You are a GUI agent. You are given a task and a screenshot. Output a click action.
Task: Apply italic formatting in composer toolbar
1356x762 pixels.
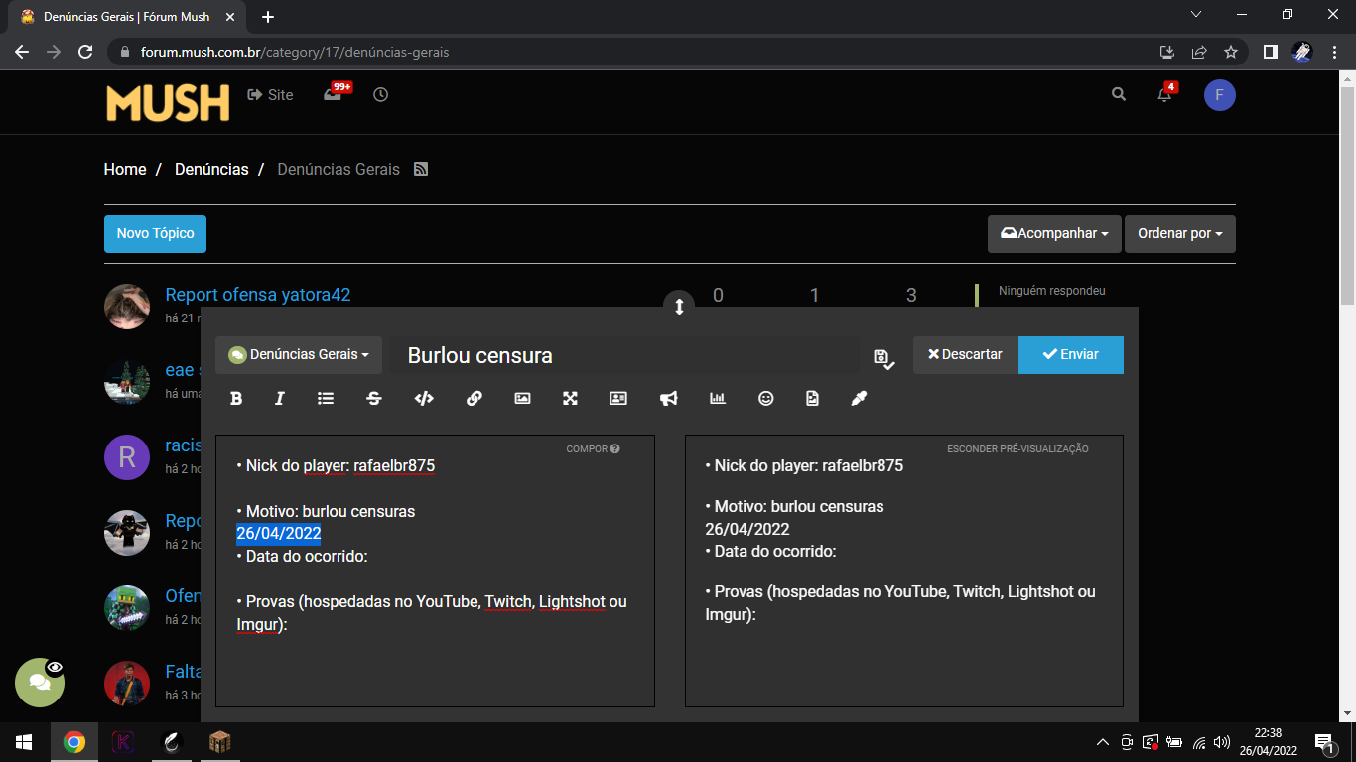(x=280, y=398)
